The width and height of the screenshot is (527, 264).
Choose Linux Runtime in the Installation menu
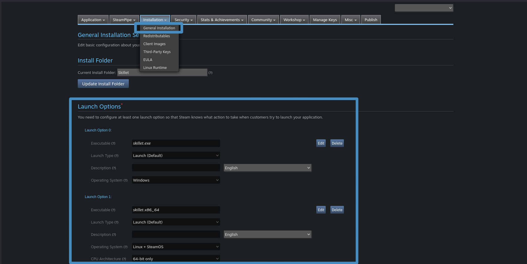(155, 68)
